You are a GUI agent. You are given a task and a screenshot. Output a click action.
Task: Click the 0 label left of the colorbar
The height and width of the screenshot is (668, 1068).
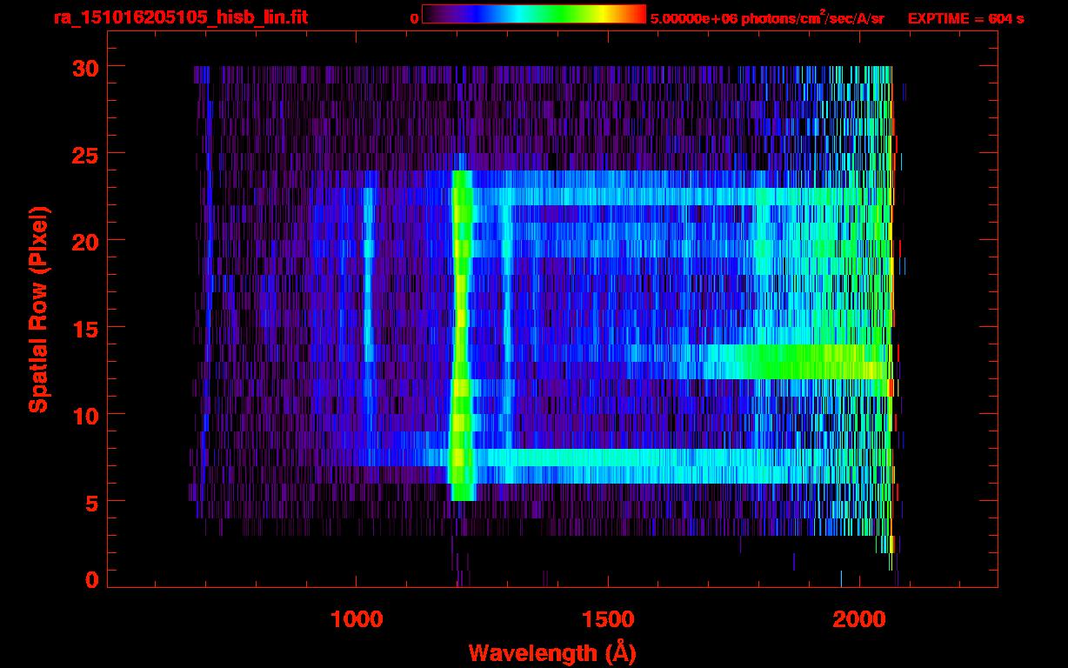click(x=414, y=18)
